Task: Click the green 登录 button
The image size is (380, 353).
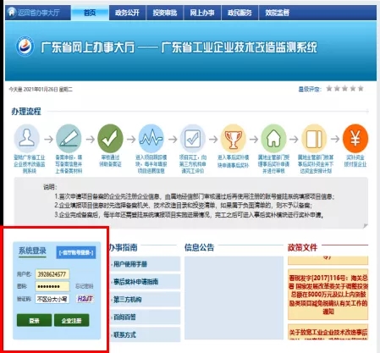Action: [x=34, y=320]
